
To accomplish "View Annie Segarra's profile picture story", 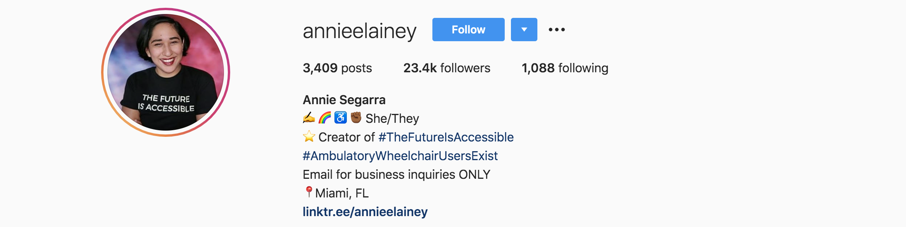I will 166,72.
